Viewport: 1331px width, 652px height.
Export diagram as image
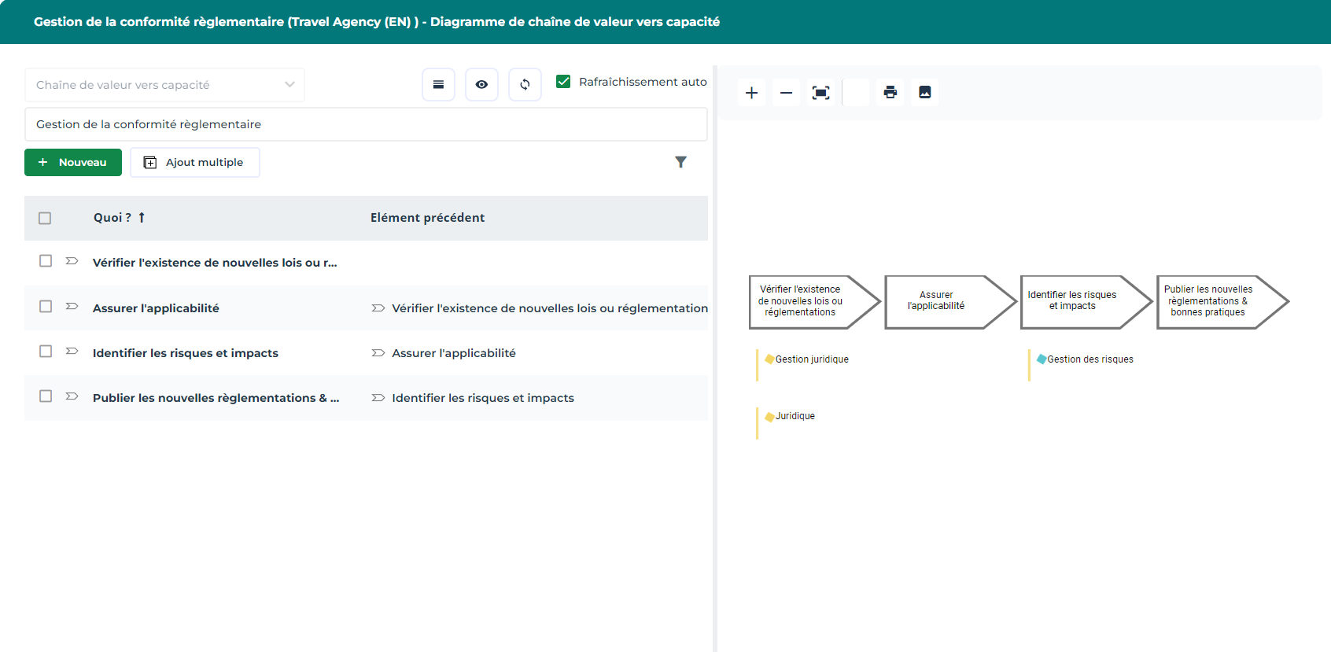coord(924,93)
